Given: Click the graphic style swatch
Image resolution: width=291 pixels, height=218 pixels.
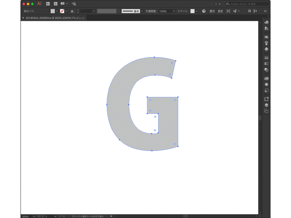Looking at the screenshot, I should (x=193, y=11).
